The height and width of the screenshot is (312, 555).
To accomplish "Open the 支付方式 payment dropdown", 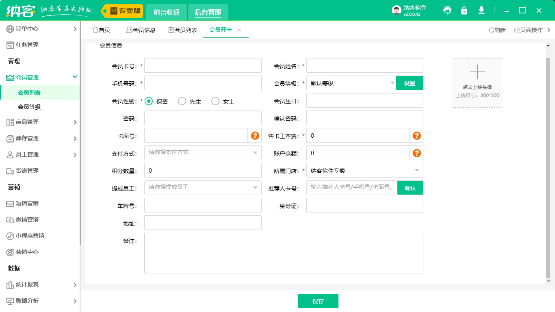I will (x=203, y=153).
